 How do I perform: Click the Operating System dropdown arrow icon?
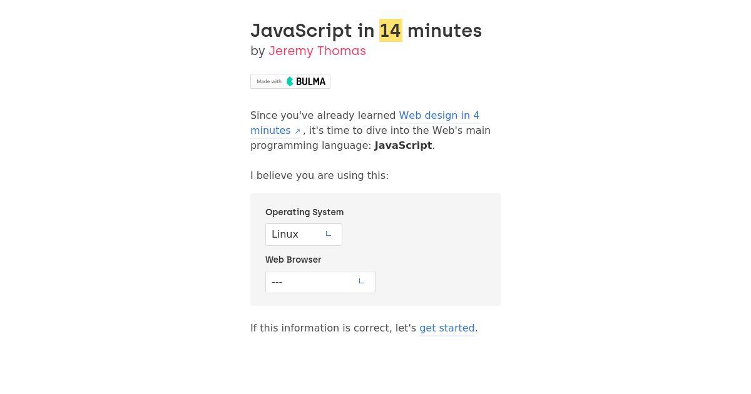(x=328, y=233)
